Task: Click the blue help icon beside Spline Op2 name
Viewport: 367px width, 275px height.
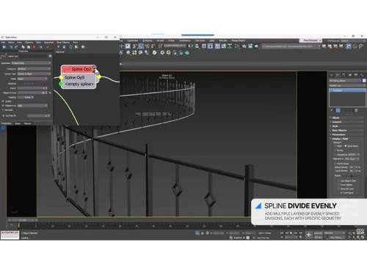Action: [50, 56]
